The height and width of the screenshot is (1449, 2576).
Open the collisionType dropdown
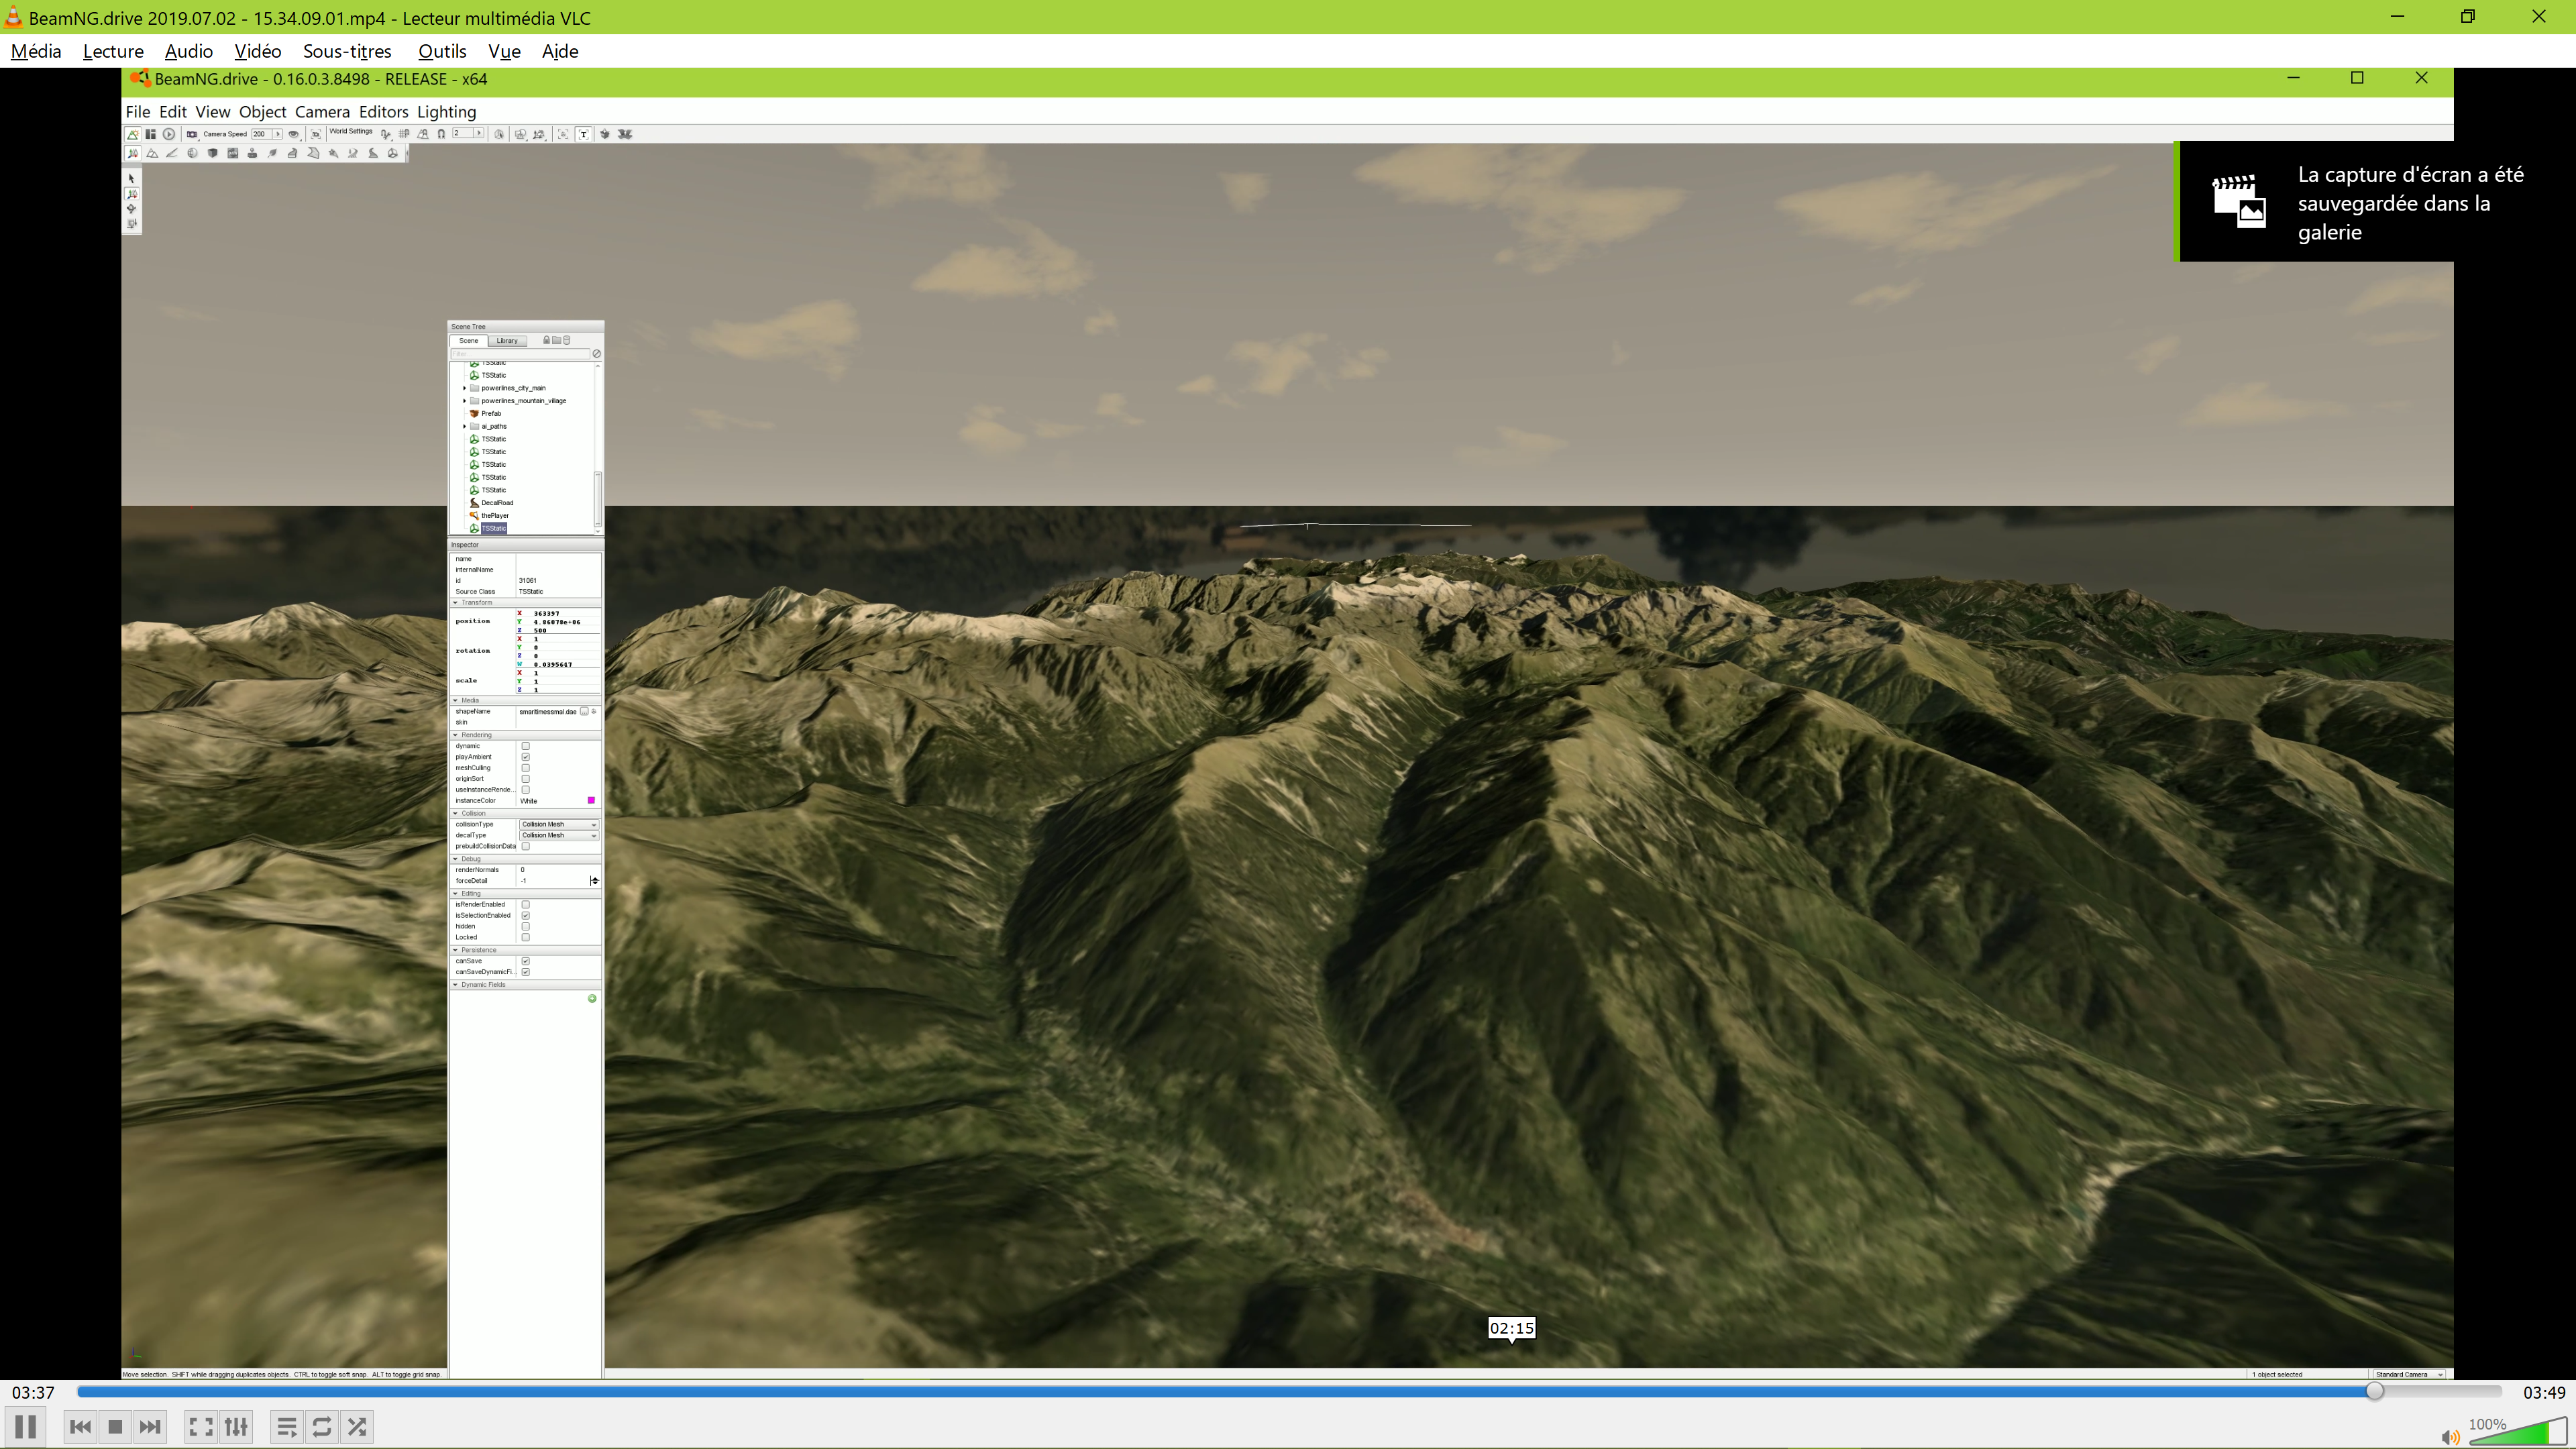coord(558,825)
